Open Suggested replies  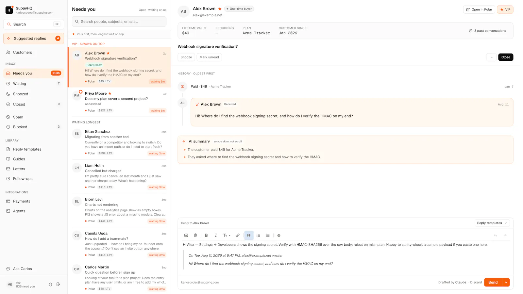coord(34,39)
